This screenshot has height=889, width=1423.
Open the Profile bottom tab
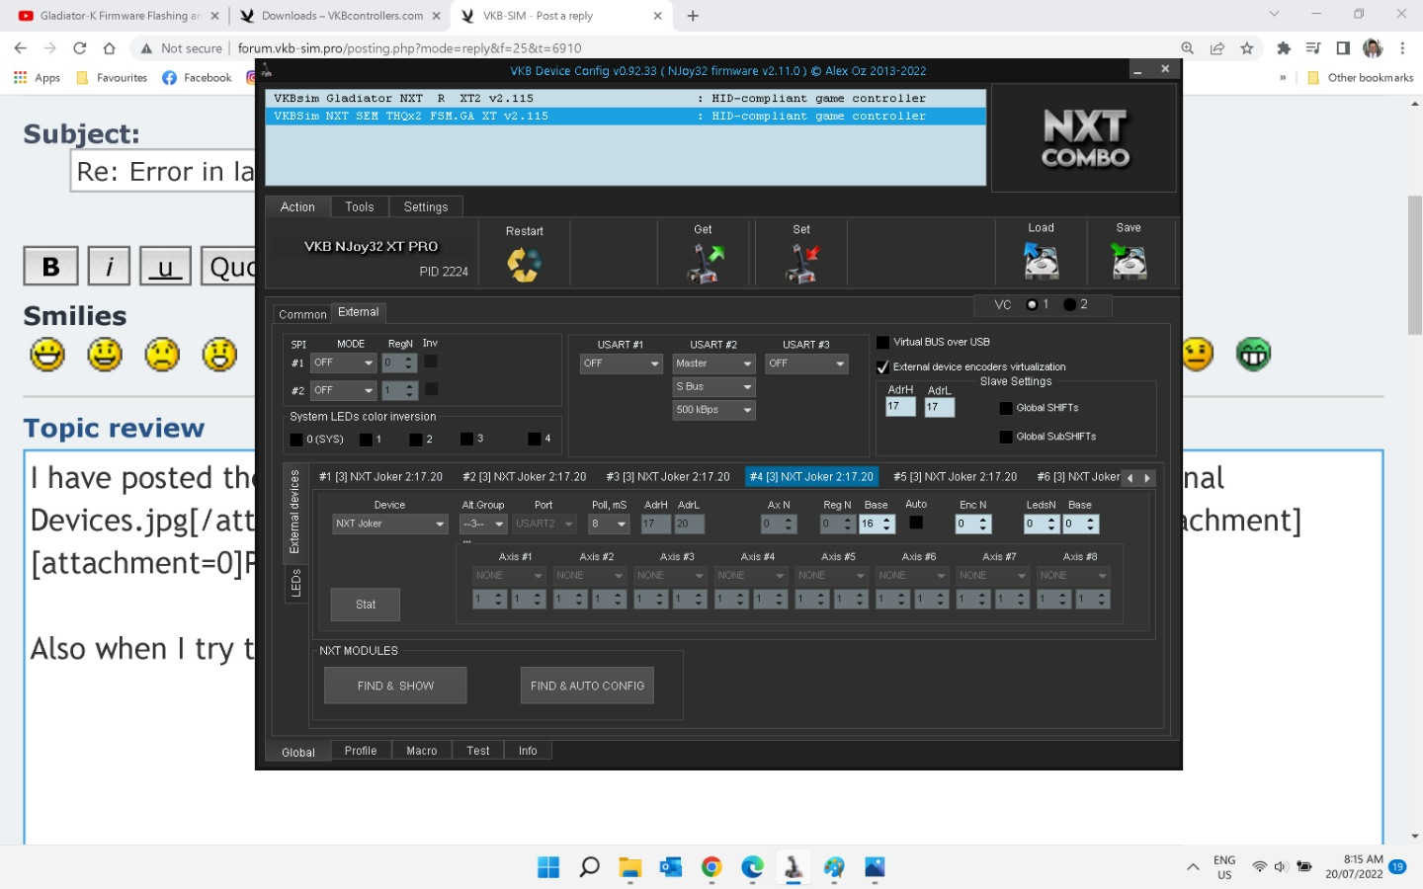point(361,751)
